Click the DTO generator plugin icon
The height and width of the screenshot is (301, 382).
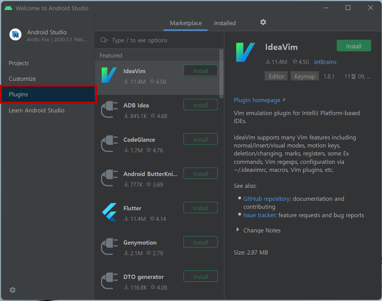click(x=109, y=281)
